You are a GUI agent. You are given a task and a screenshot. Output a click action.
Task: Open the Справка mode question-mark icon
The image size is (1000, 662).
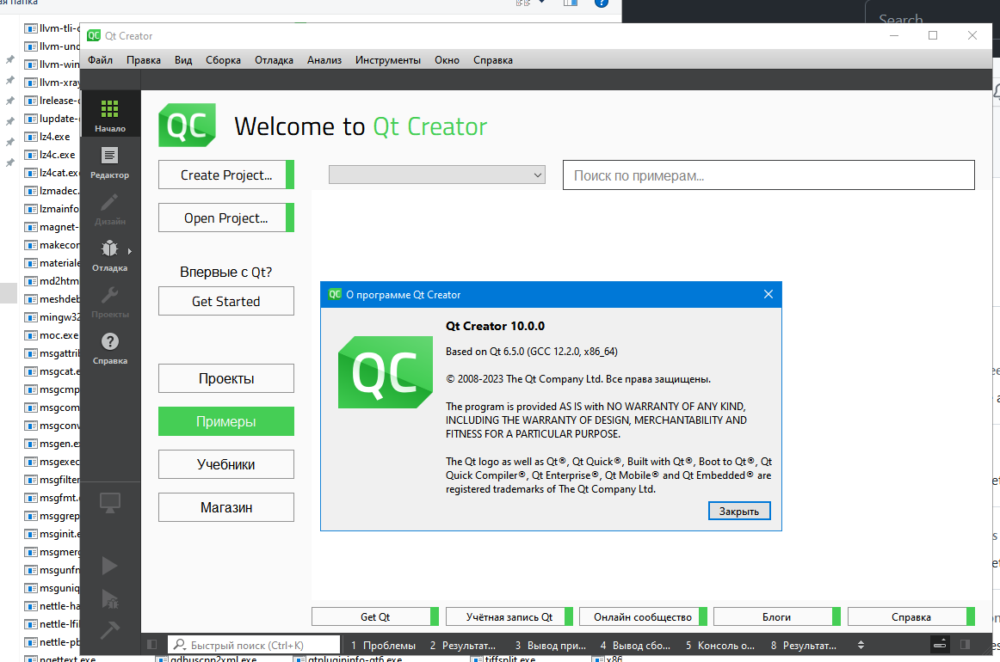pos(109,341)
